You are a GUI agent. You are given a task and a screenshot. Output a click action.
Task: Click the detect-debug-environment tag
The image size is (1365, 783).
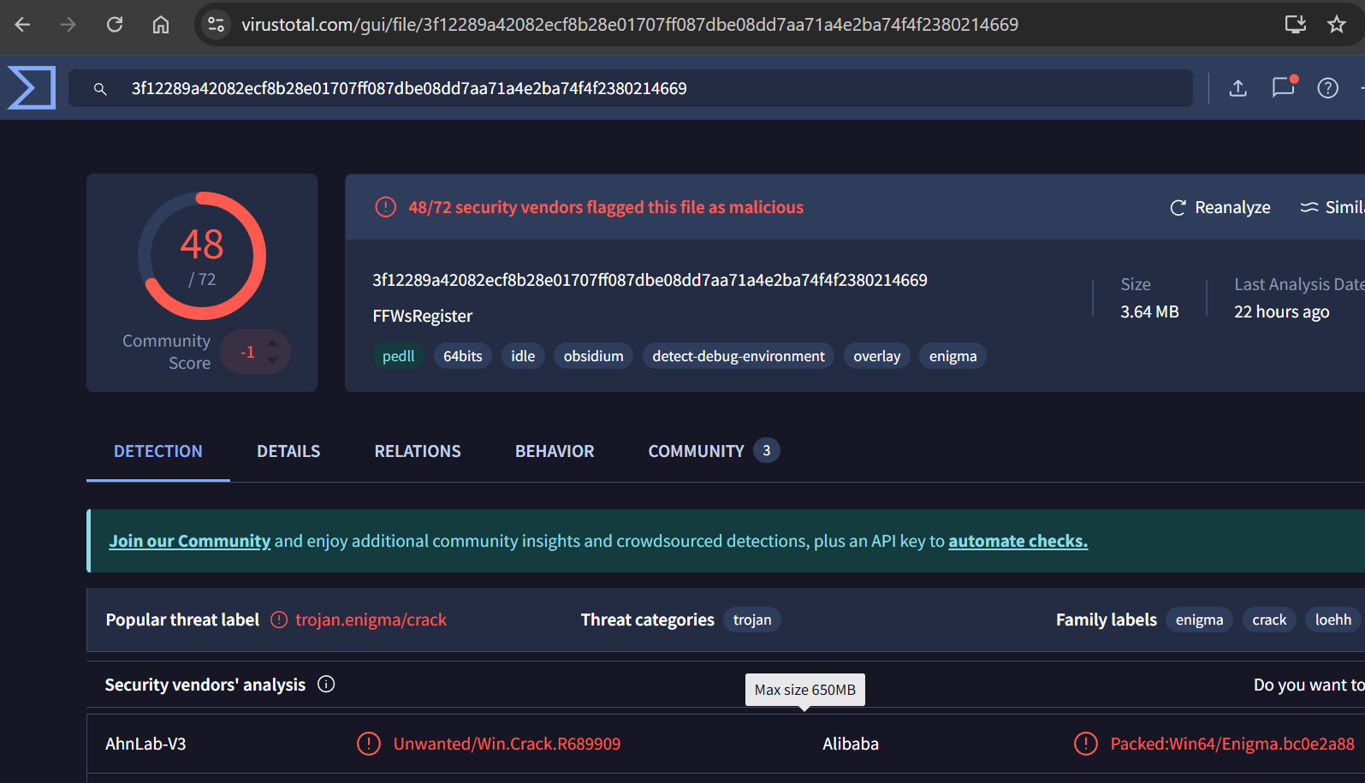point(739,356)
